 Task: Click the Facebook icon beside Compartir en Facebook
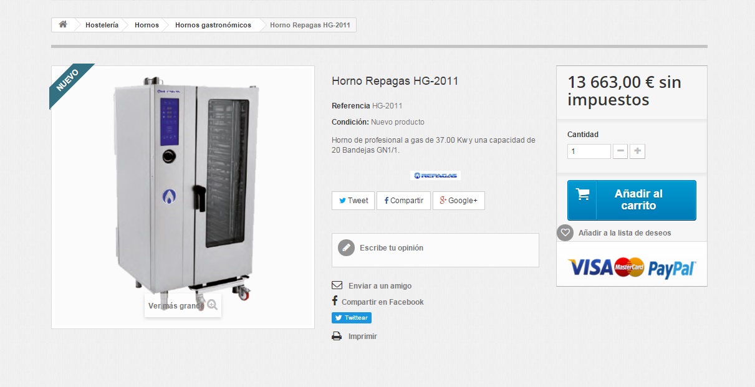[335, 301]
